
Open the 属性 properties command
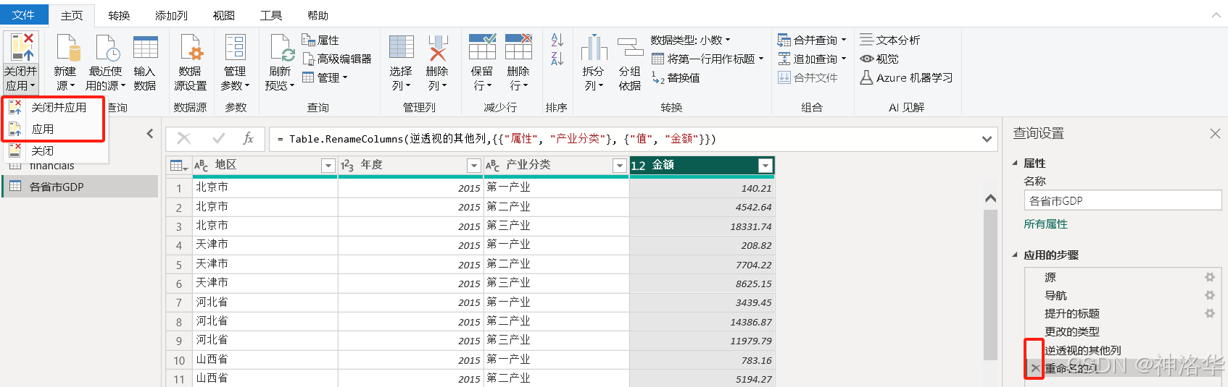click(x=320, y=40)
